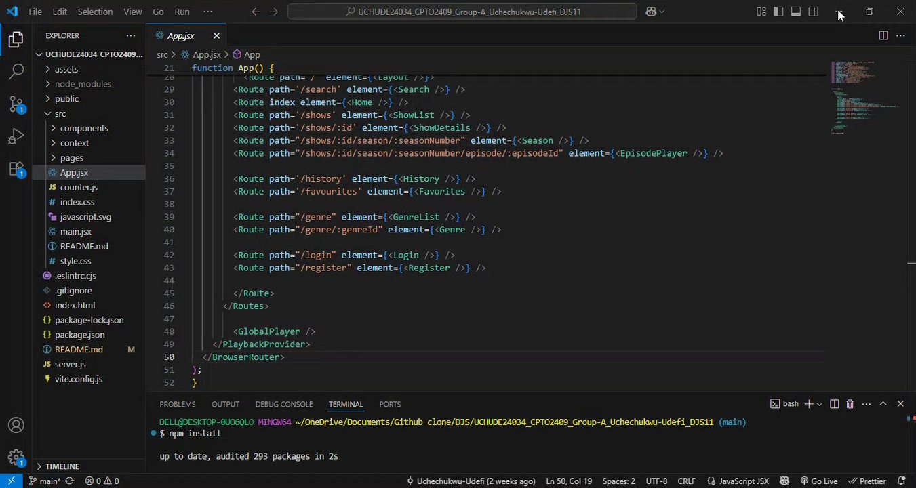The width and height of the screenshot is (916, 488).
Task: Open the Manage settings gear
Action: (16, 457)
